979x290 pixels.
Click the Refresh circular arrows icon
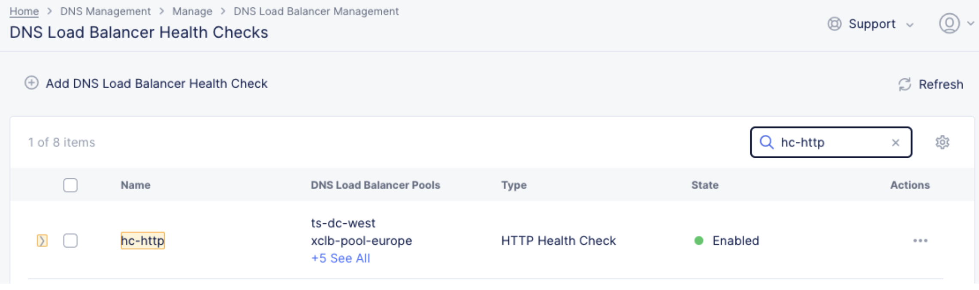click(x=904, y=84)
